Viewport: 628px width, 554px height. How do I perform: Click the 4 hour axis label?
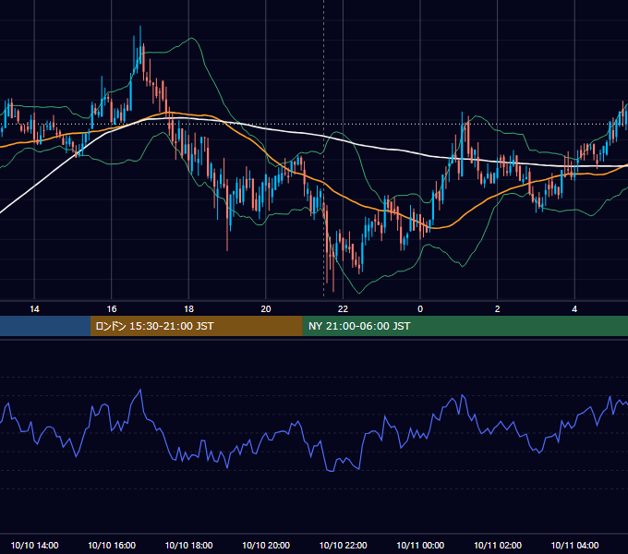pyautogui.click(x=574, y=309)
